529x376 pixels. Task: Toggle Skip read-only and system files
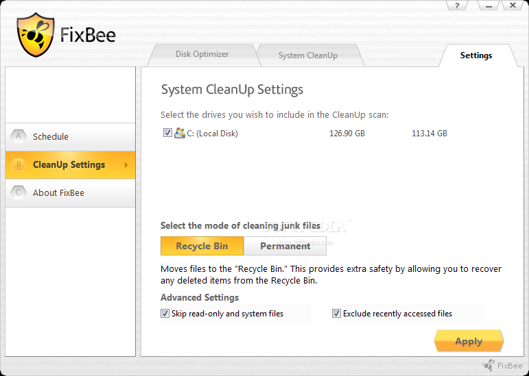pos(165,314)
